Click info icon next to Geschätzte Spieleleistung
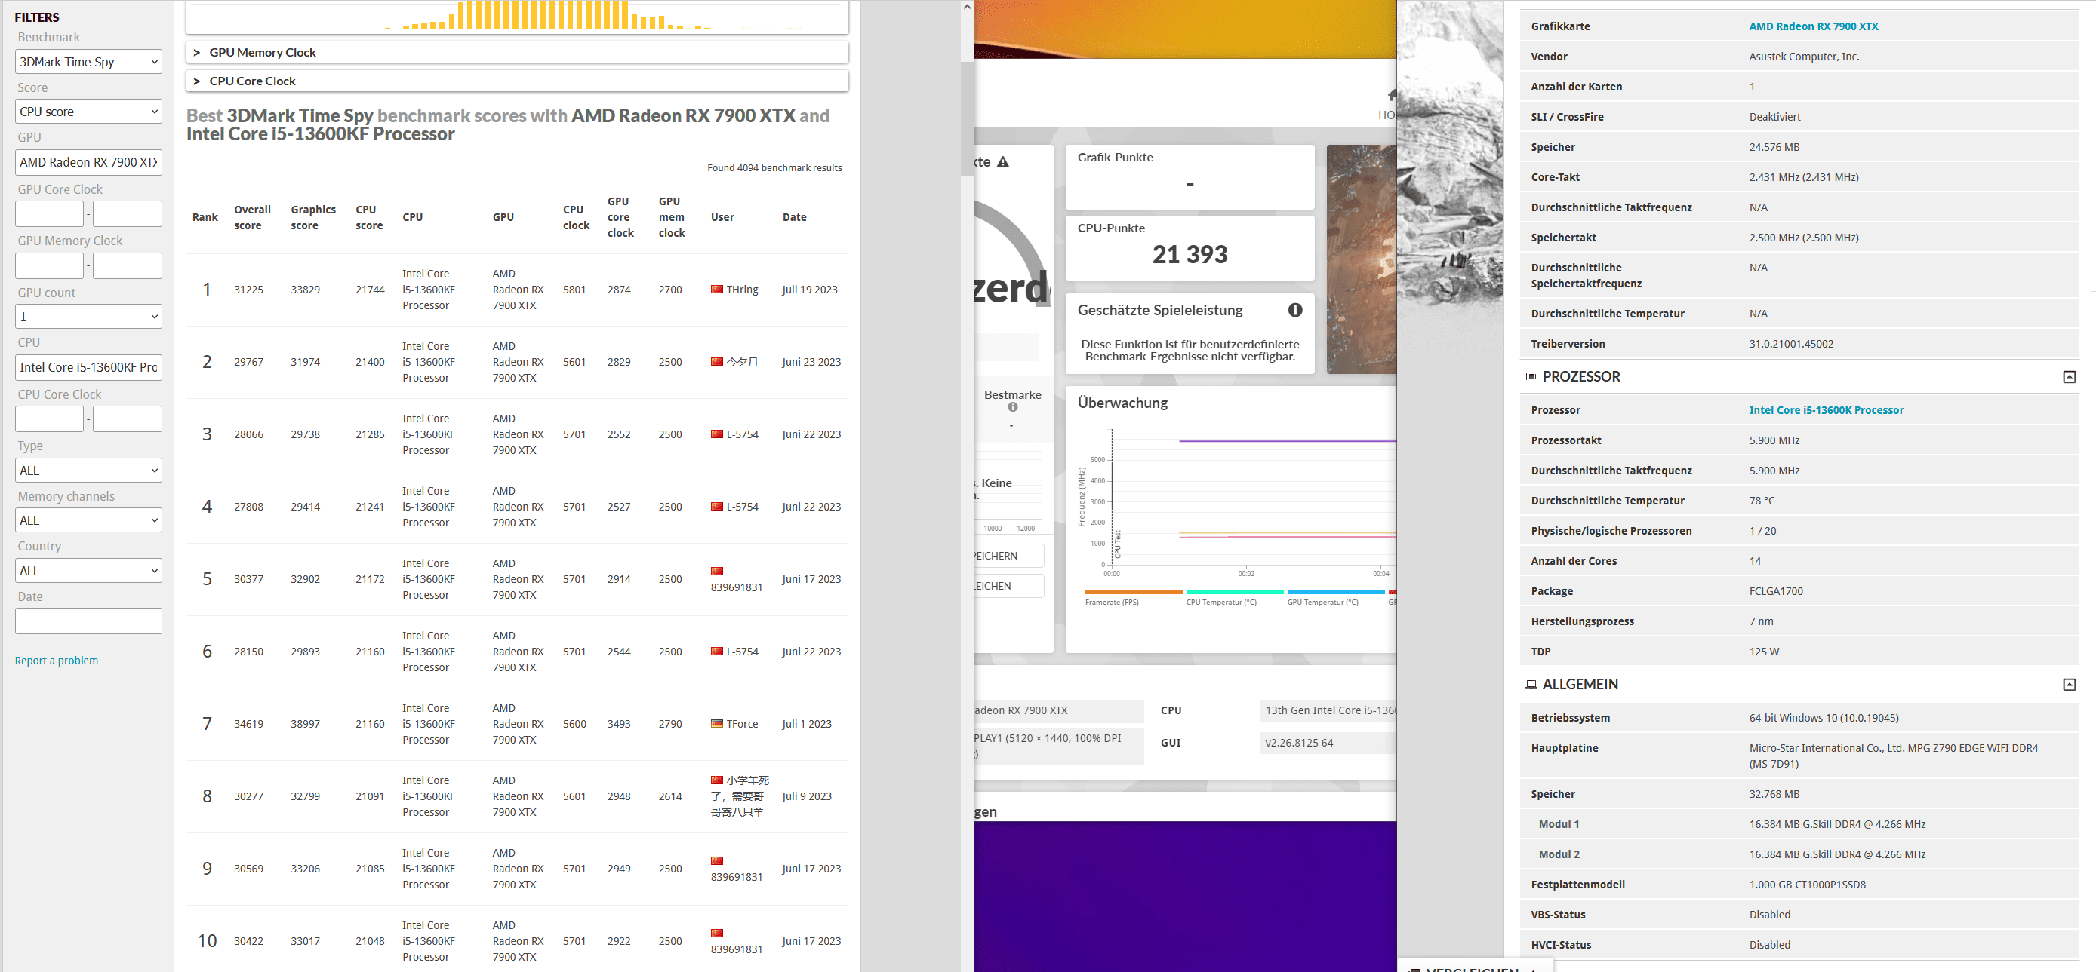Image resolution: width=2096 pixels, height=972 pixels. coord(1294,310)
